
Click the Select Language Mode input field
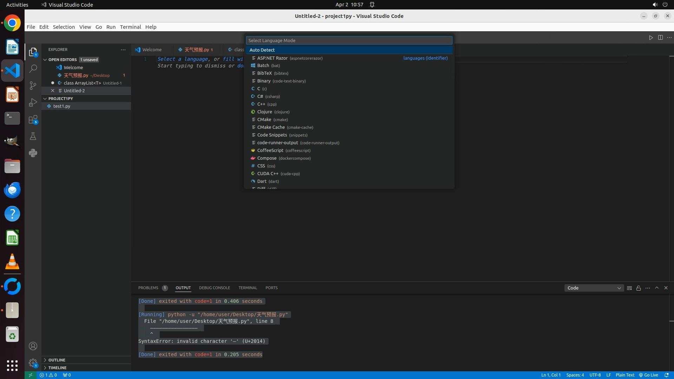(x=349, y=40)
